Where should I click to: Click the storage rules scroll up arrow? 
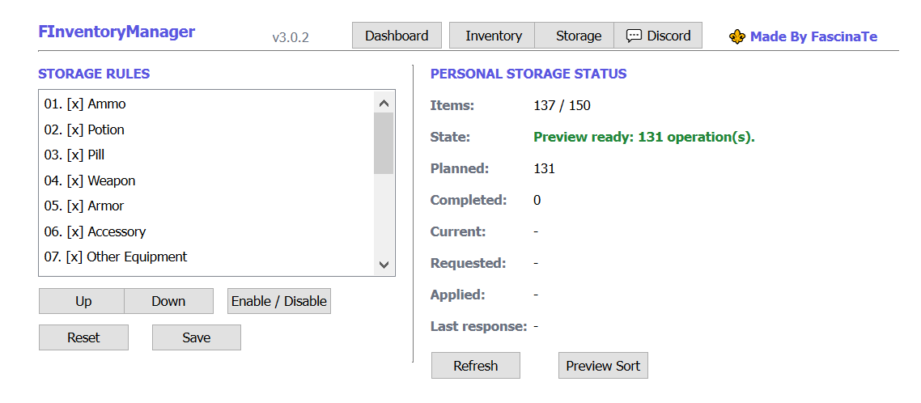point(384,104)
